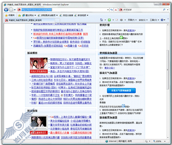Click the status bar privacy/security icon
This screenshot has height=145, width=172.
pos(146,141)
